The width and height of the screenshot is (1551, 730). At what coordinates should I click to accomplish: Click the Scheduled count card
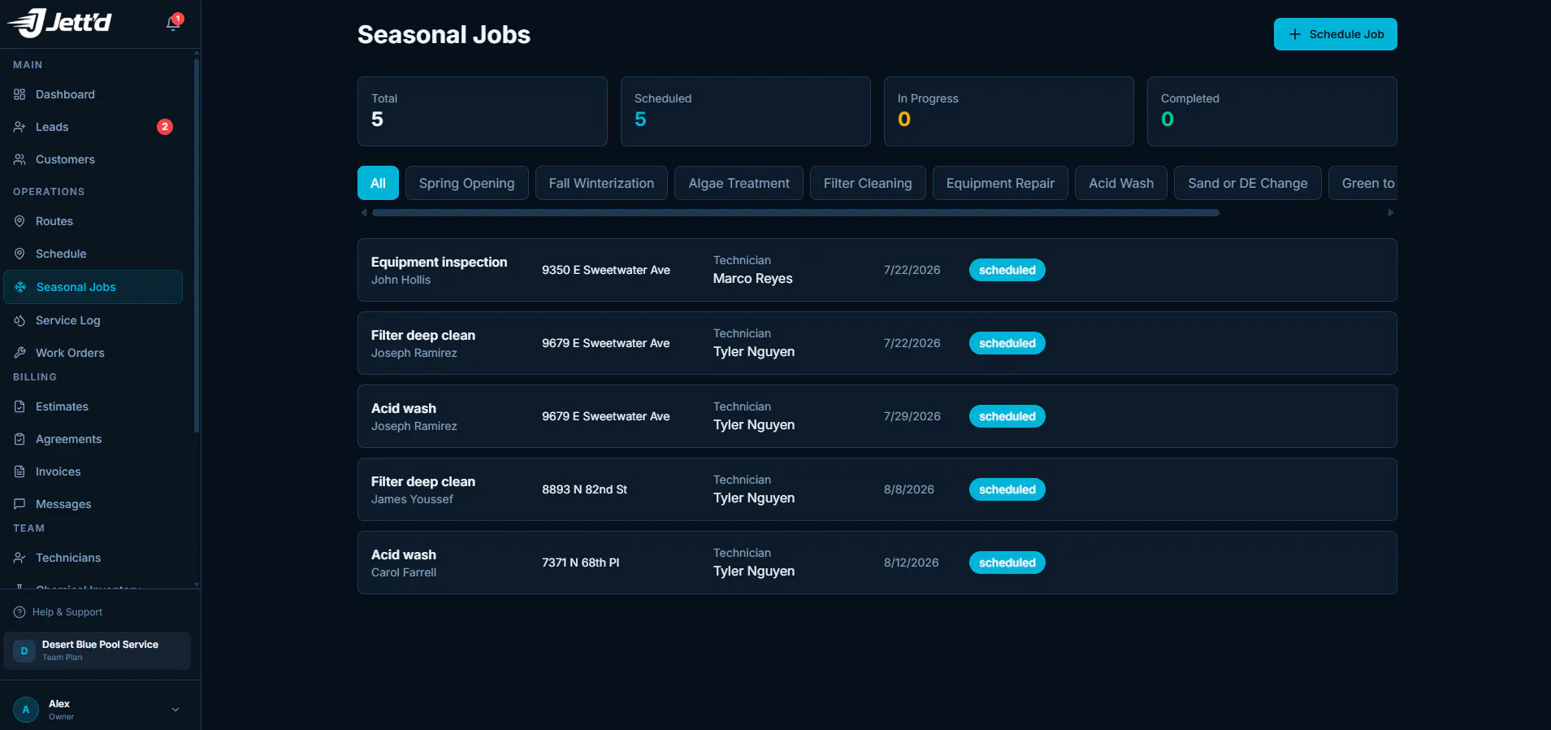click(746, 111)
